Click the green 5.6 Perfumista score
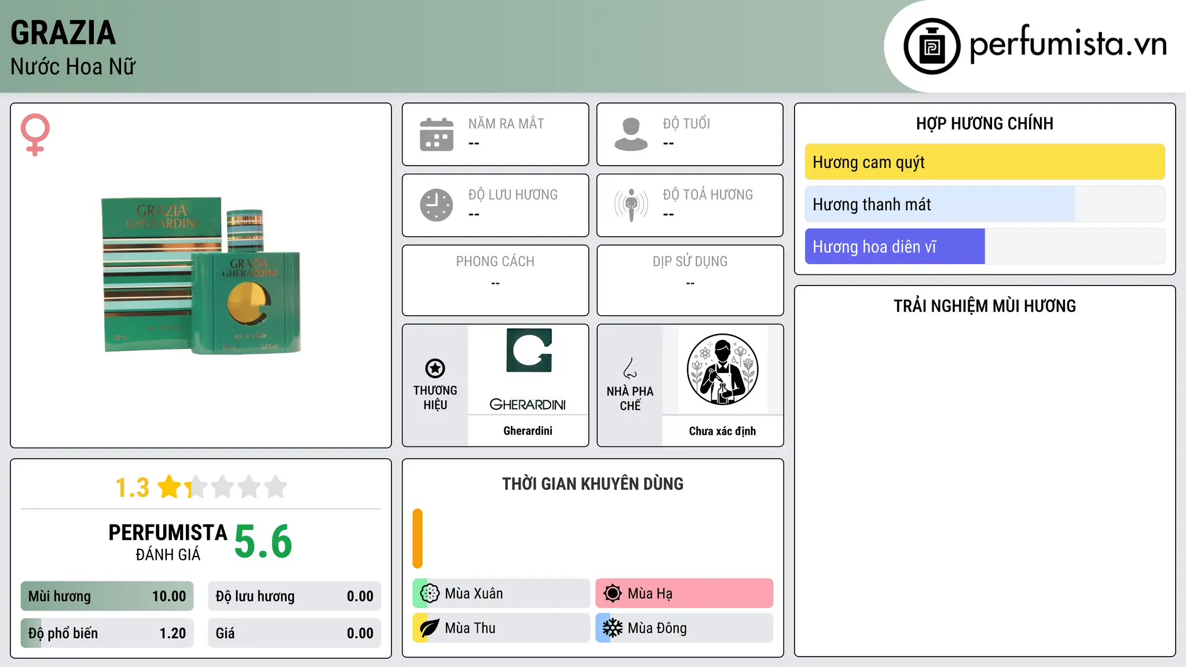 coord(263,541)
